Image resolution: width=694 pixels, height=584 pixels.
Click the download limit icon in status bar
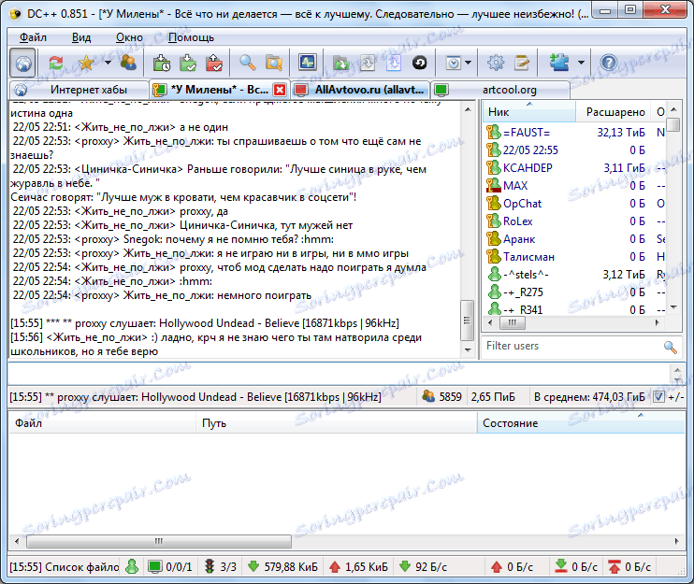click(560, 566)
